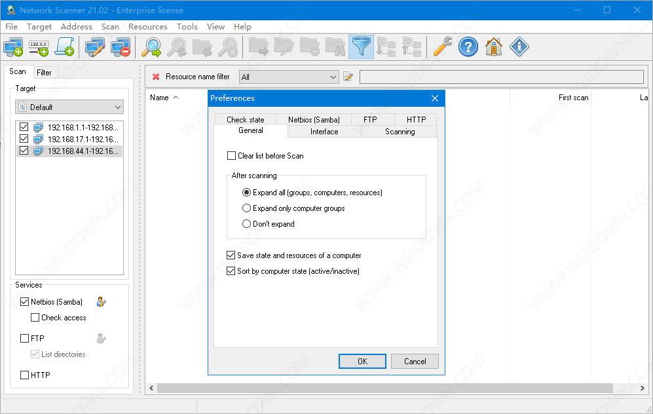
Task: Open the Resources menu
Action: click(148, 27)
